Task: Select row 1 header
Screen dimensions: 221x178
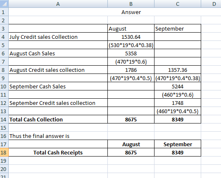Action: point(4,12)
